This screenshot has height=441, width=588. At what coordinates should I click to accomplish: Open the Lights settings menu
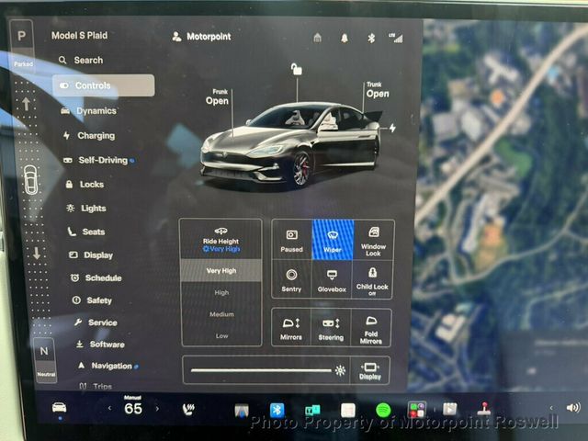86,209
